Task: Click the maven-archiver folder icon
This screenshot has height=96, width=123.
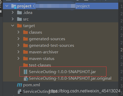Action: 25,52
